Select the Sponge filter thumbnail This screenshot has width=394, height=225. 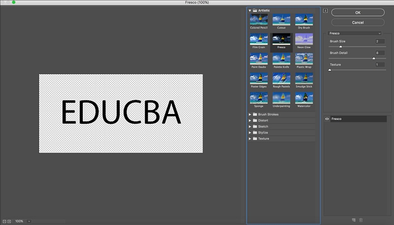[259, 98]
